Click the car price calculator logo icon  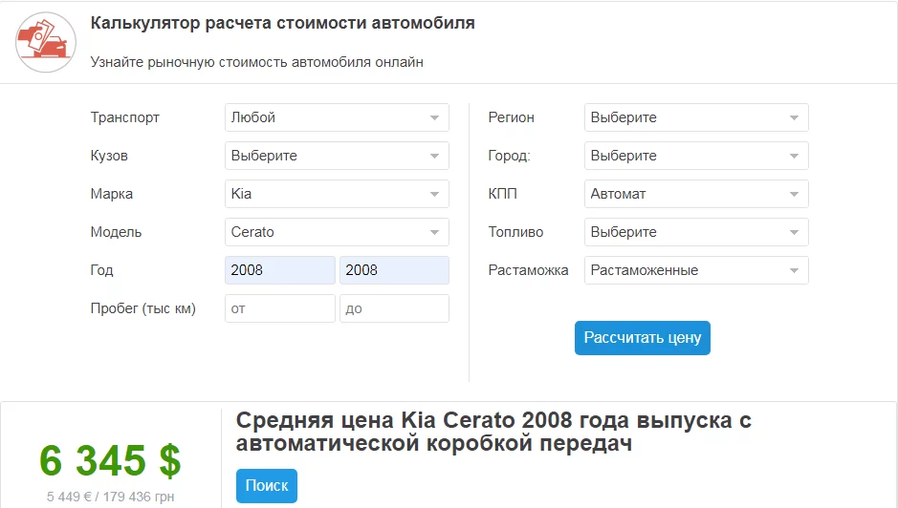point(45,42)
